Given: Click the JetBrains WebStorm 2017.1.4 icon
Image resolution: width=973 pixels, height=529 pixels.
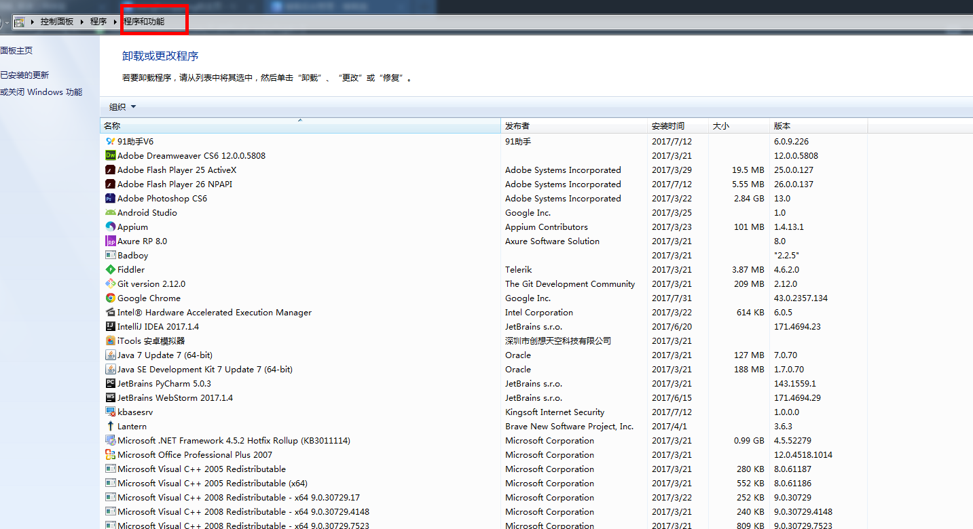Looking at the screenshot, I should (x=111, y=397).
